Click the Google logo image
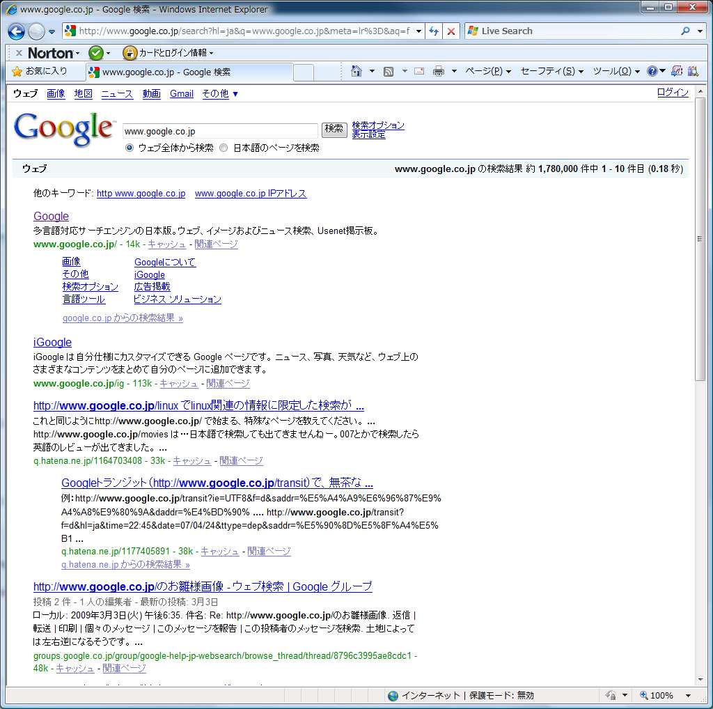The image size is (713, 709). point(64,130)
